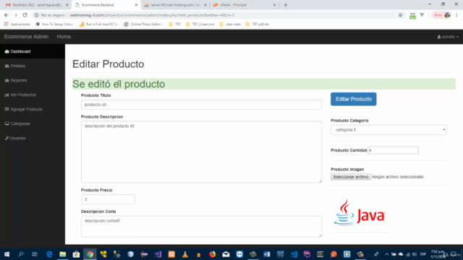Image resolution: width=463 pixels, height=260 pixels.
Task: Click the Chrome profile Error avatar
Action: tap(442, 15)
